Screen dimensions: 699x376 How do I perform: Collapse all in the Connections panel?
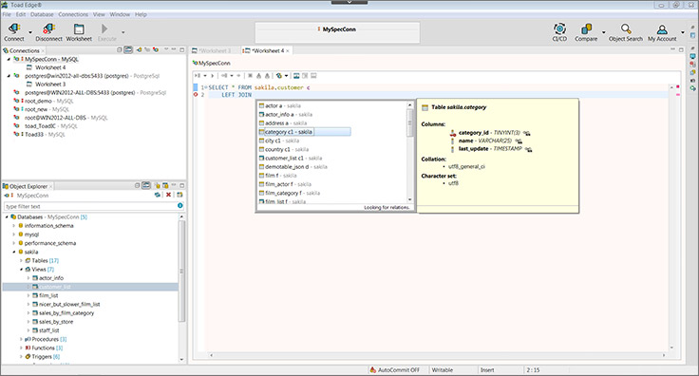120,50
